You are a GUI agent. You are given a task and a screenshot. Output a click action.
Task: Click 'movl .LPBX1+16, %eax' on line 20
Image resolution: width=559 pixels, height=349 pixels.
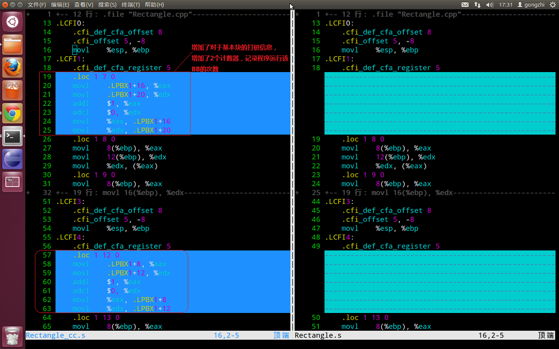tap(121, 86)
